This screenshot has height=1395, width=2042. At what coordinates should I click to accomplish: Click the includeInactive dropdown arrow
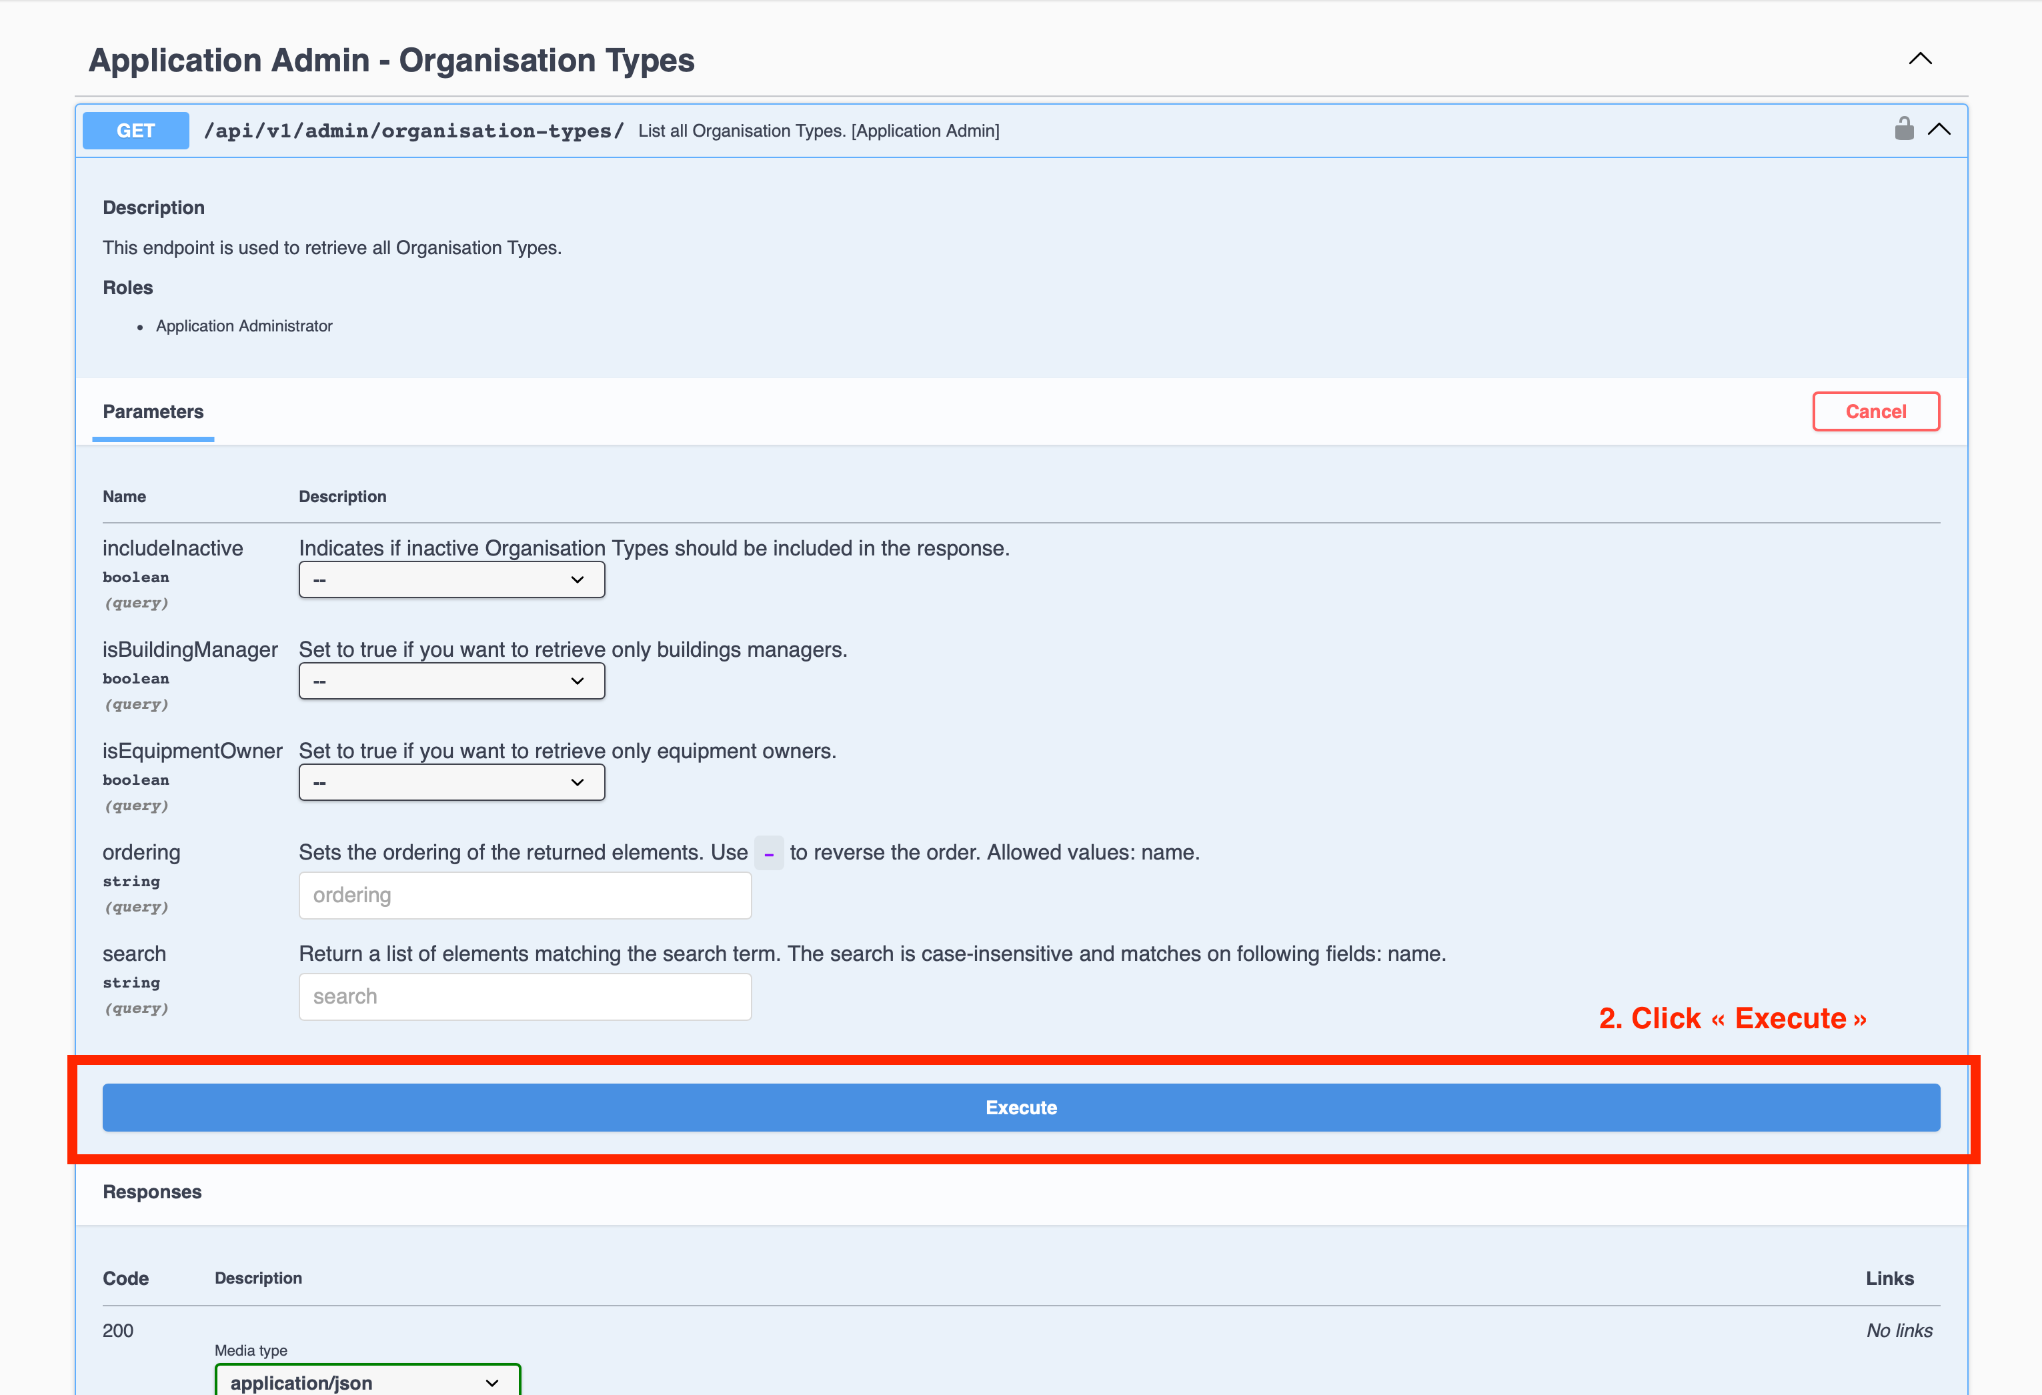coord(578,579)
